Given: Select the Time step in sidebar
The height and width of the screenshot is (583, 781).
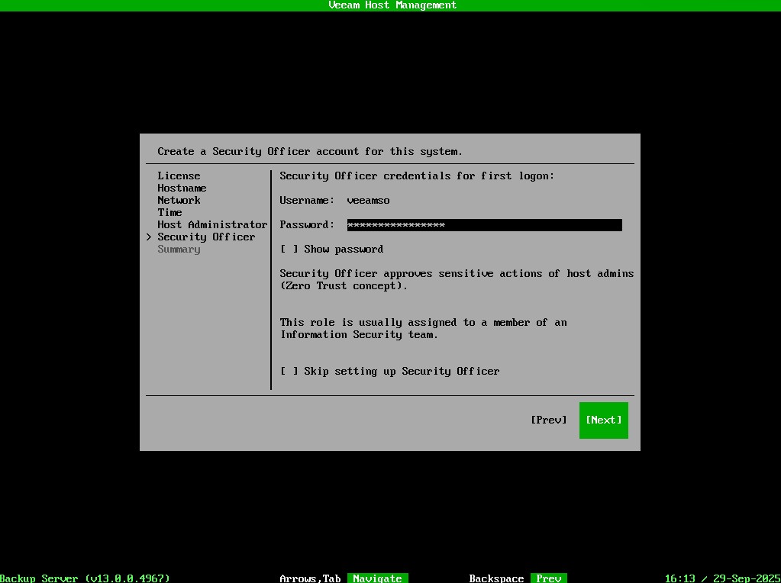Looking at the screenshot, I should click(x=169, y=212).
